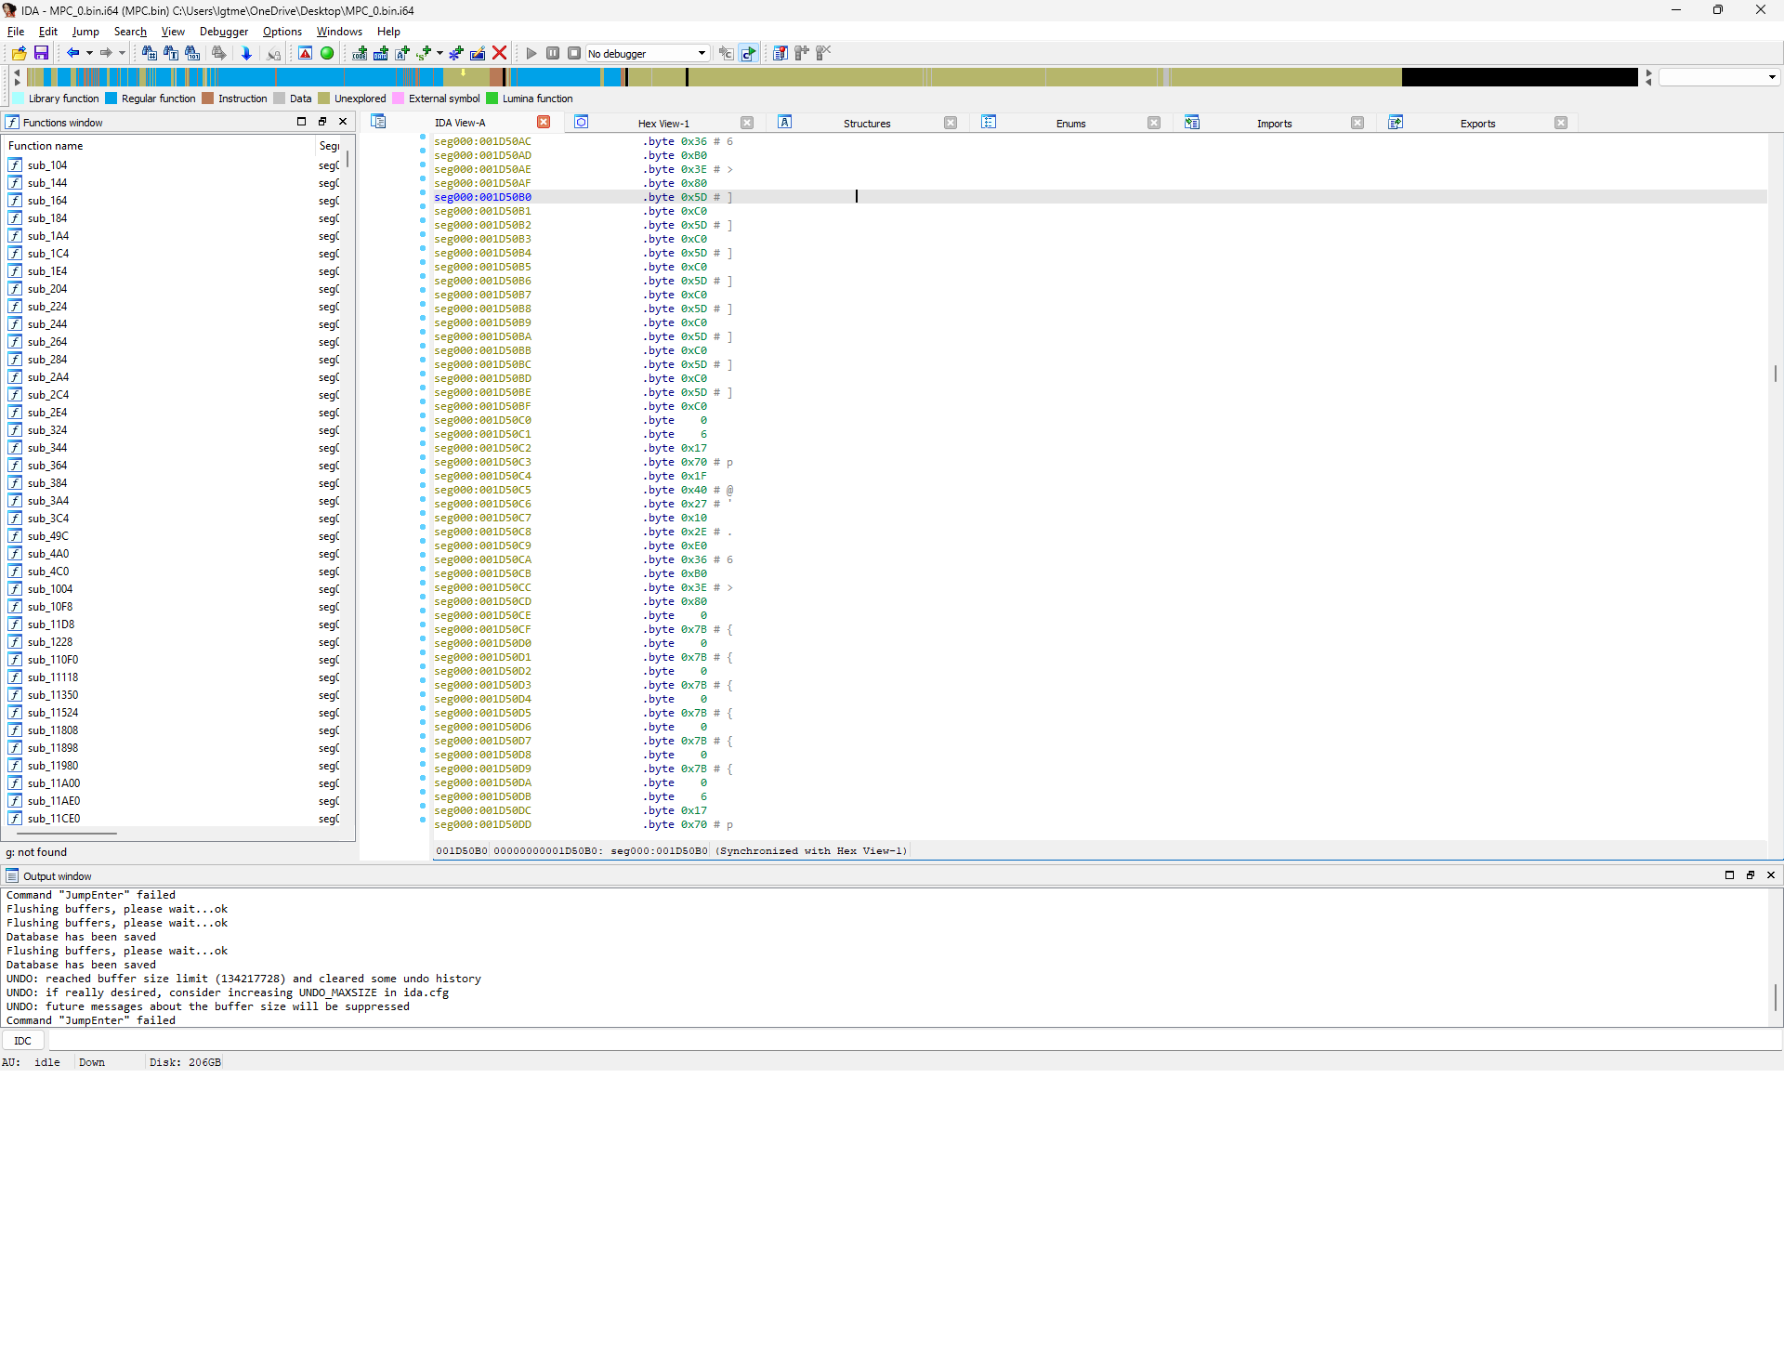This screenshot has height=1354, width=1784.
Task: Click the delete tracing X toolbar icon
Action: 823,53
